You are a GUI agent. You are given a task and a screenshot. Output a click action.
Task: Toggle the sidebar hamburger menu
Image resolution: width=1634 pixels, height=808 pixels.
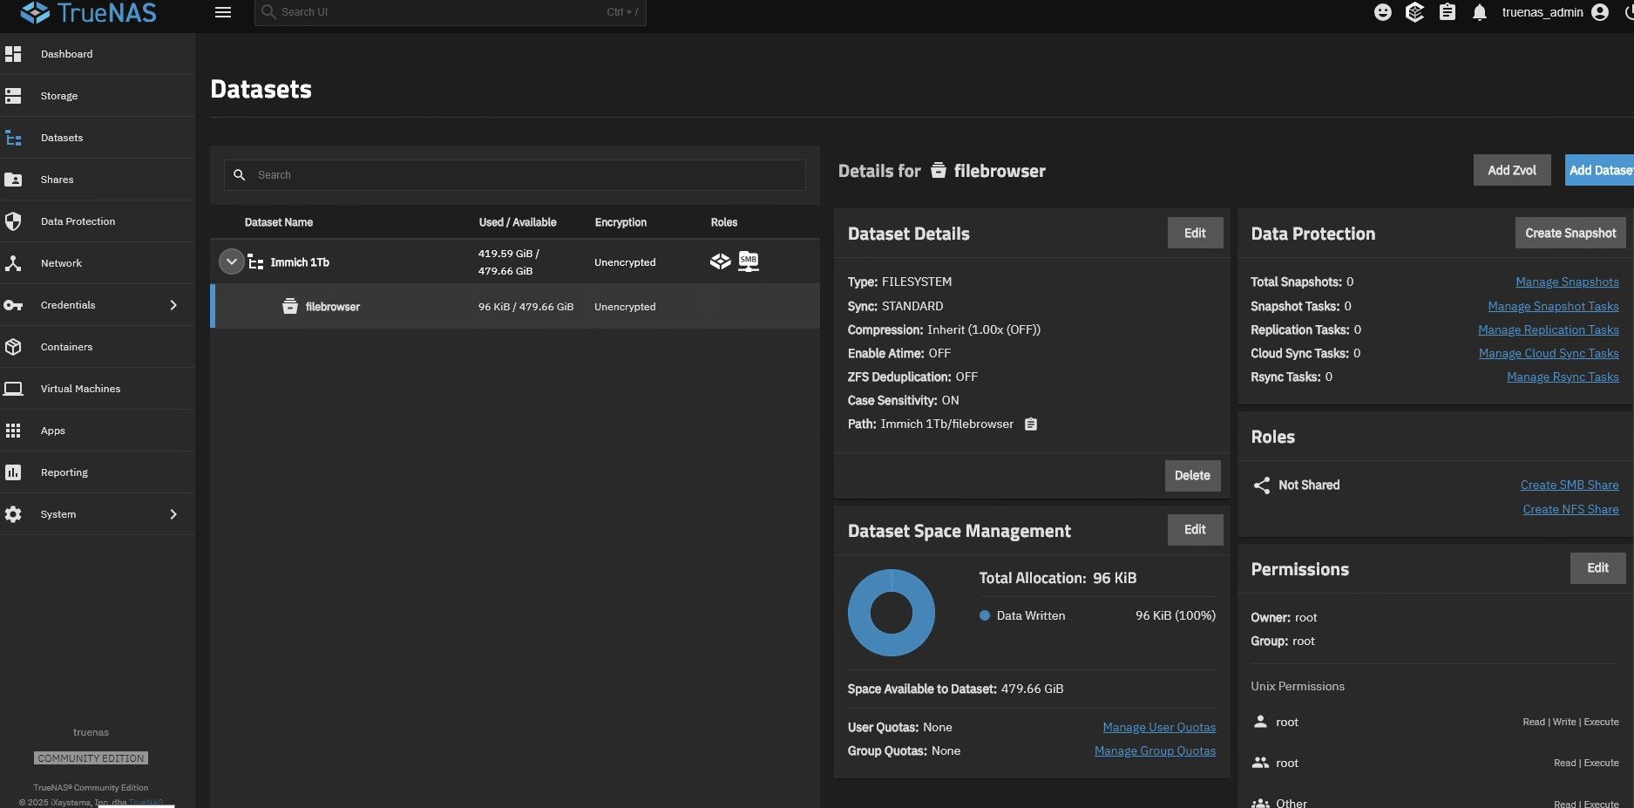click(223, 12)
